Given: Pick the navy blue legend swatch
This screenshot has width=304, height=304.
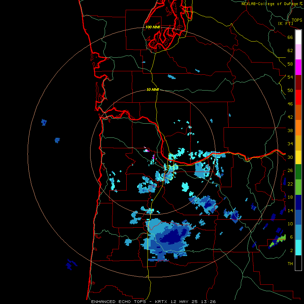Looking at the screenshot, I should click(298, 202).
